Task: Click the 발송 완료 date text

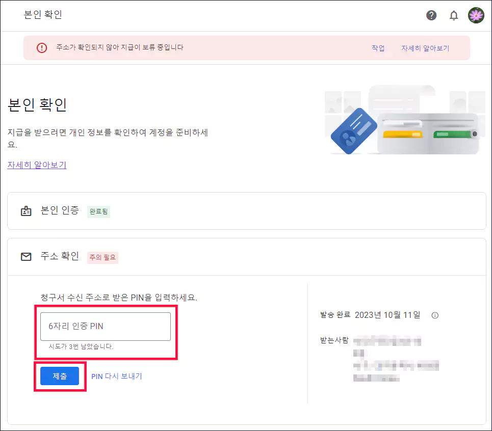Action: point(371,315)
